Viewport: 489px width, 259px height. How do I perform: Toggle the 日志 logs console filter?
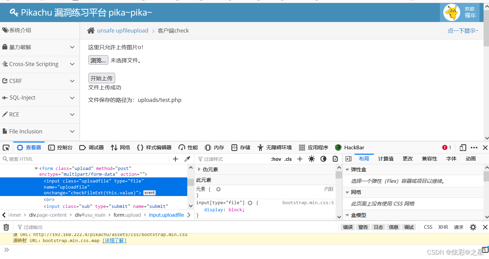378,227
